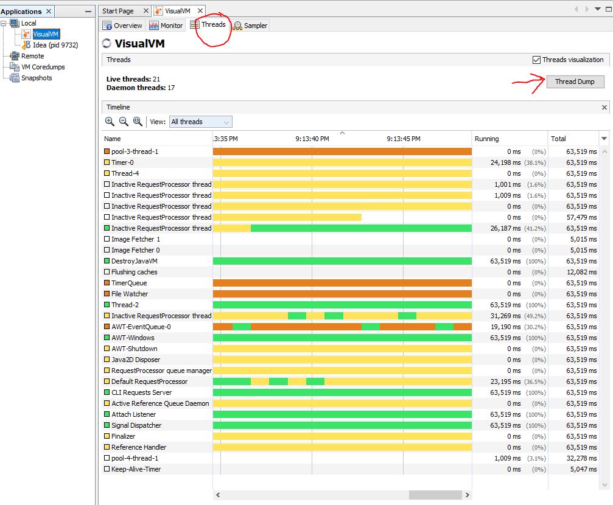This screenshot has width=613, height=505.
Task: Select VisualVM node icon under Local
Action: pos(26,34)
